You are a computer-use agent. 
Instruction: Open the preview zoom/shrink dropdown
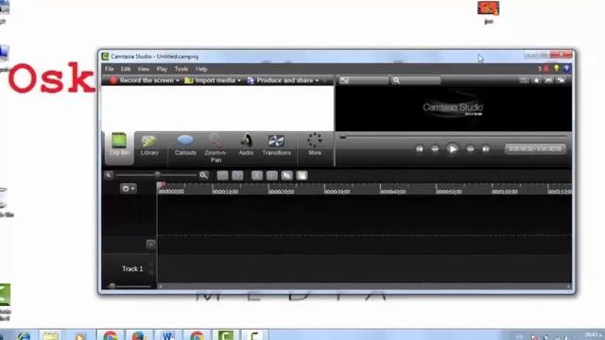[x=416, y=80]
